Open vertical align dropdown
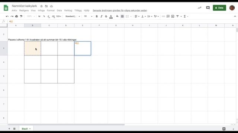This screenshot has width=238, height=133. click(x=143, y=16)
